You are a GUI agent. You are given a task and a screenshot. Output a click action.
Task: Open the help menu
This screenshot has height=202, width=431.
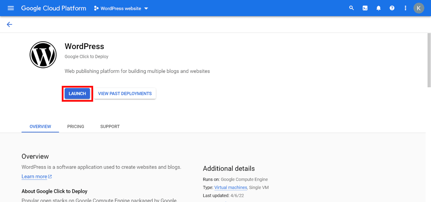tap(392, 8)
